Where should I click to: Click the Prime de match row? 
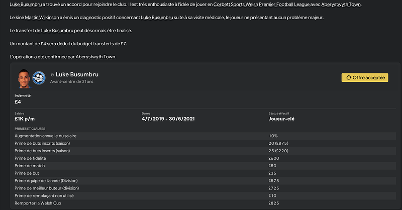[205, 166]
